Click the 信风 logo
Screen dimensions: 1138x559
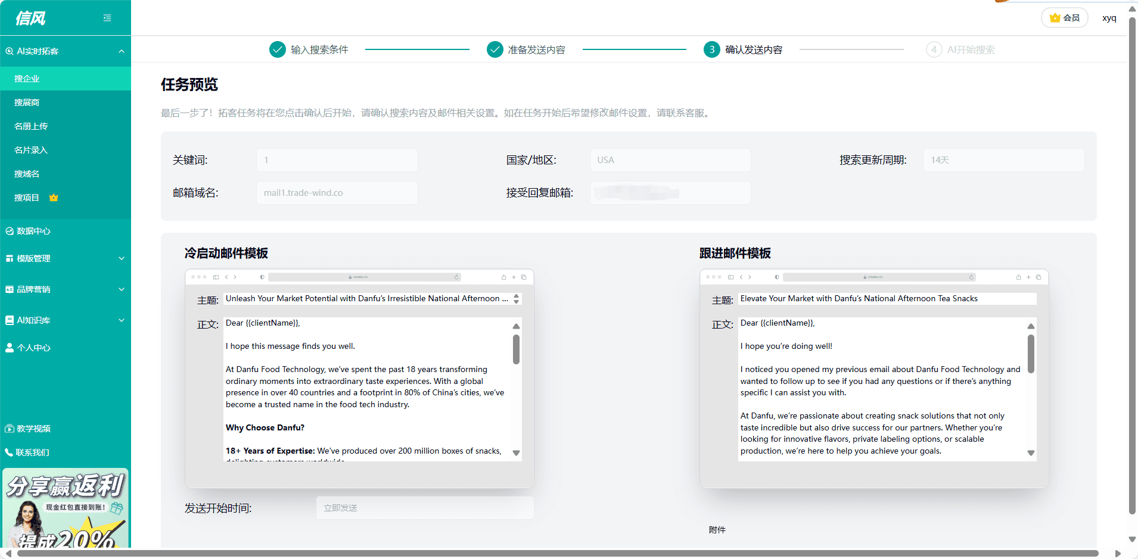click(30, 18)
